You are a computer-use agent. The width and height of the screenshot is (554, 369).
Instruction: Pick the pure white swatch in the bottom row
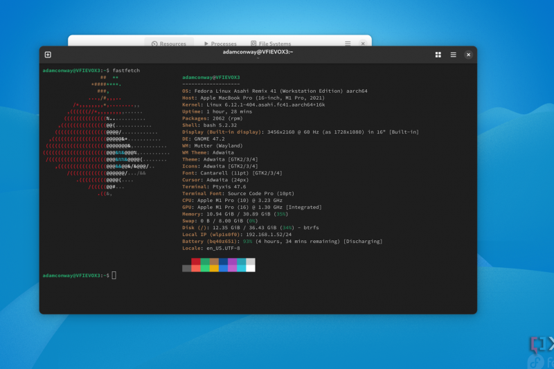[251, 269]
